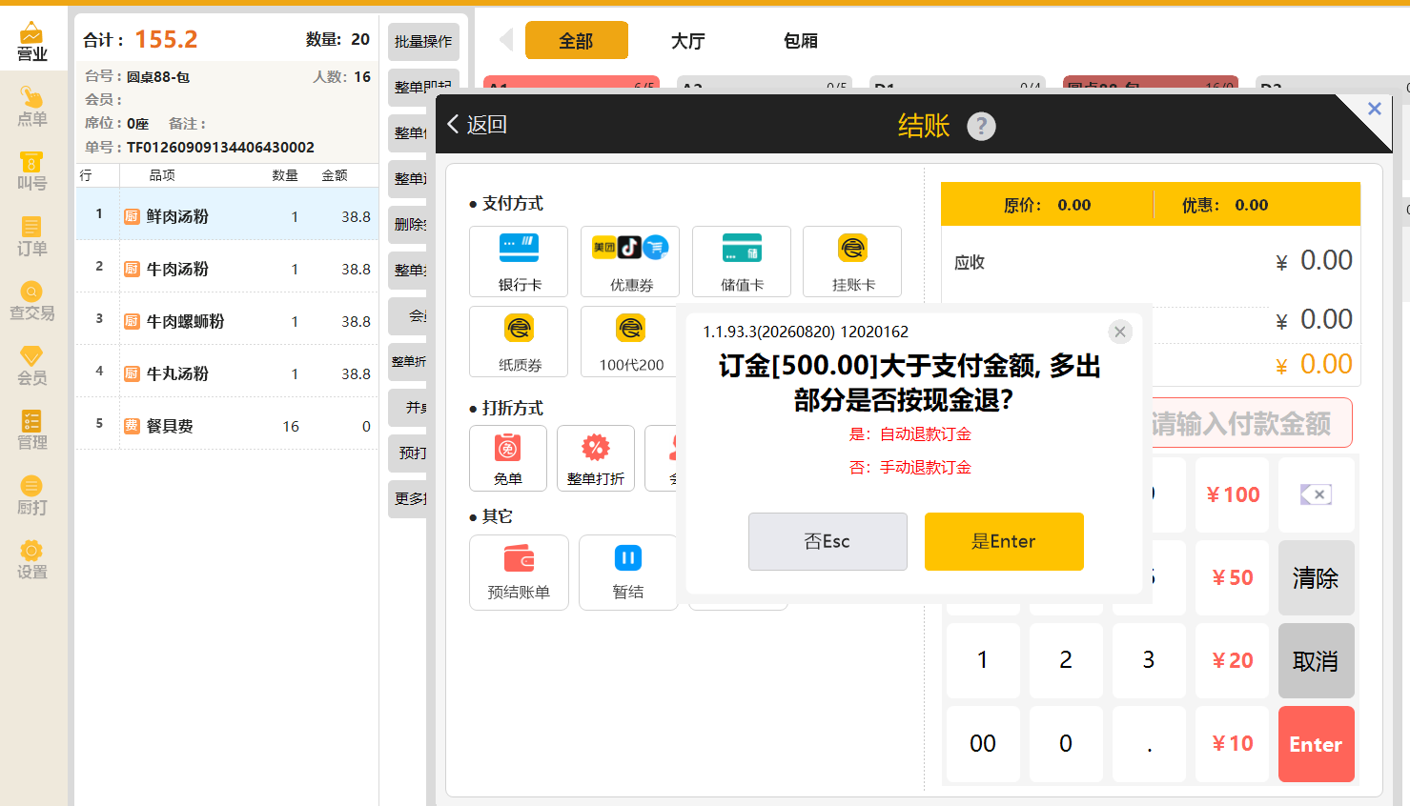This screenshot has height=806, width=1410.
Task: Open the 点单 sidebar section
Action: pyautogui.click(x=32, y=105)
